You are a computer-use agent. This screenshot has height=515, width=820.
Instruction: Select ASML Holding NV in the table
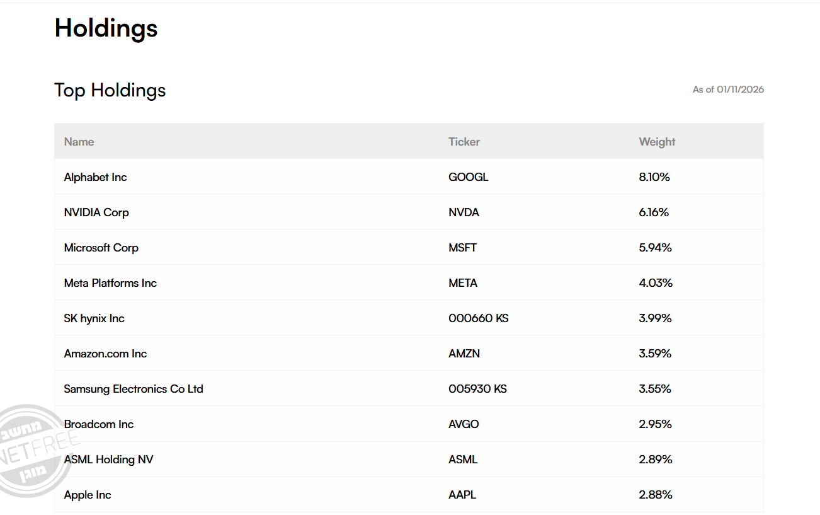(108, 460)
